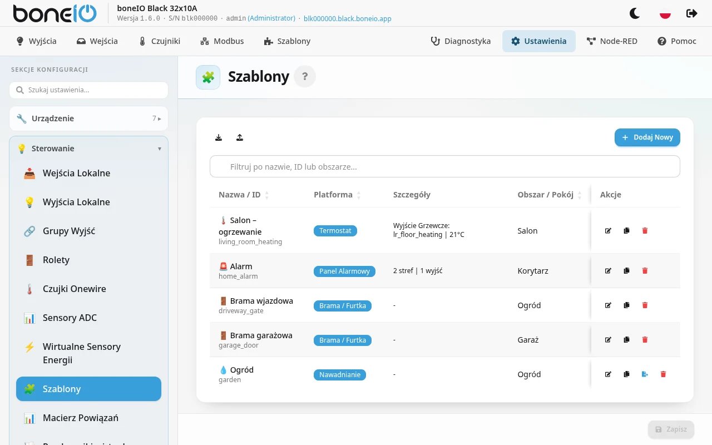Image resolution: width=712 pixels, height=445 pixels.
Task: Open the Modbus tab
Action: coord(222,41)
